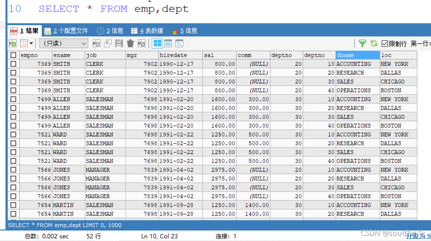Click the '52 行' row count in status bar
Image resolution: width=431 pixels, height=241 pixels.
point(94,236)
